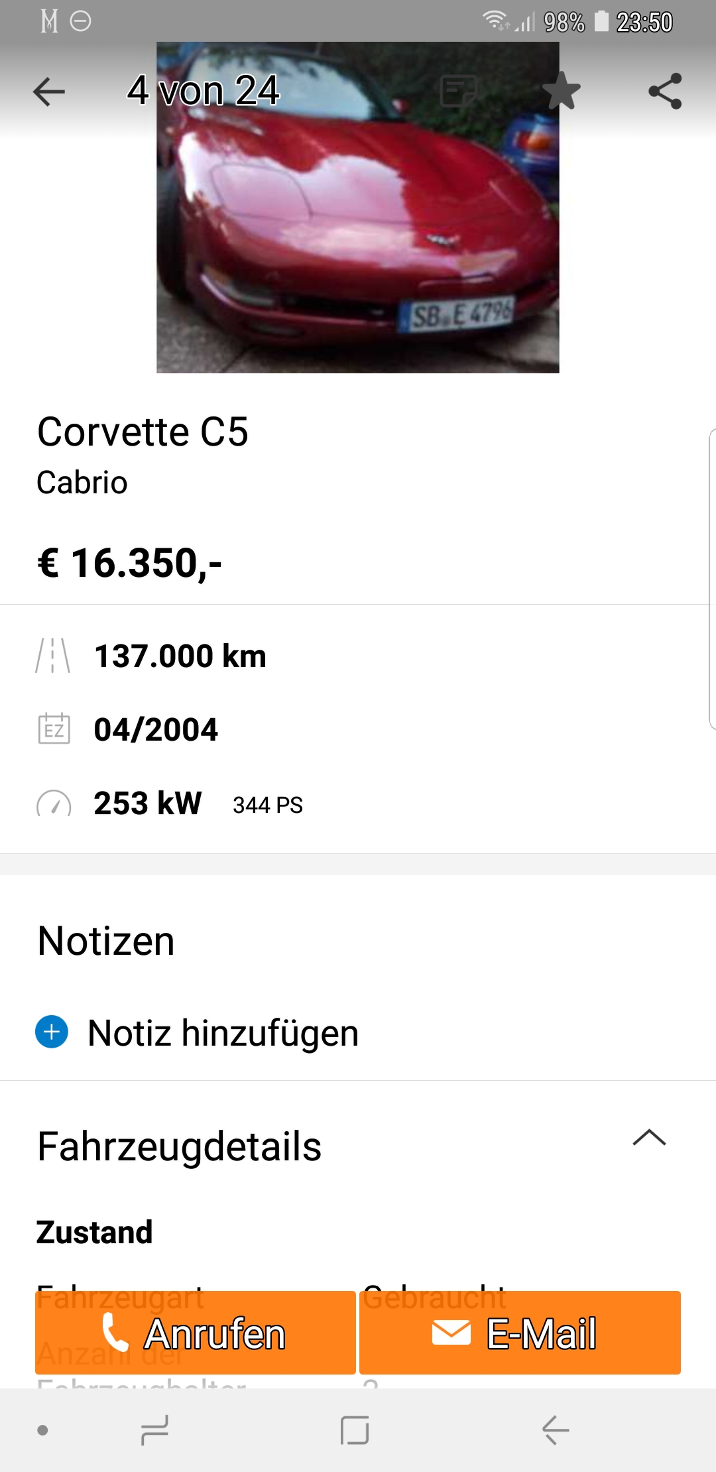Collapse the Fahrzeugdetails section
716x1472 pixels.
[649, 1138]
